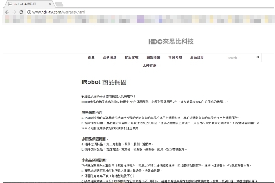Image resolution: width=275 pixels, height=183 pixels.
Task: Click the 非產品保固範圍 section heading
Action: click(94, 160)
